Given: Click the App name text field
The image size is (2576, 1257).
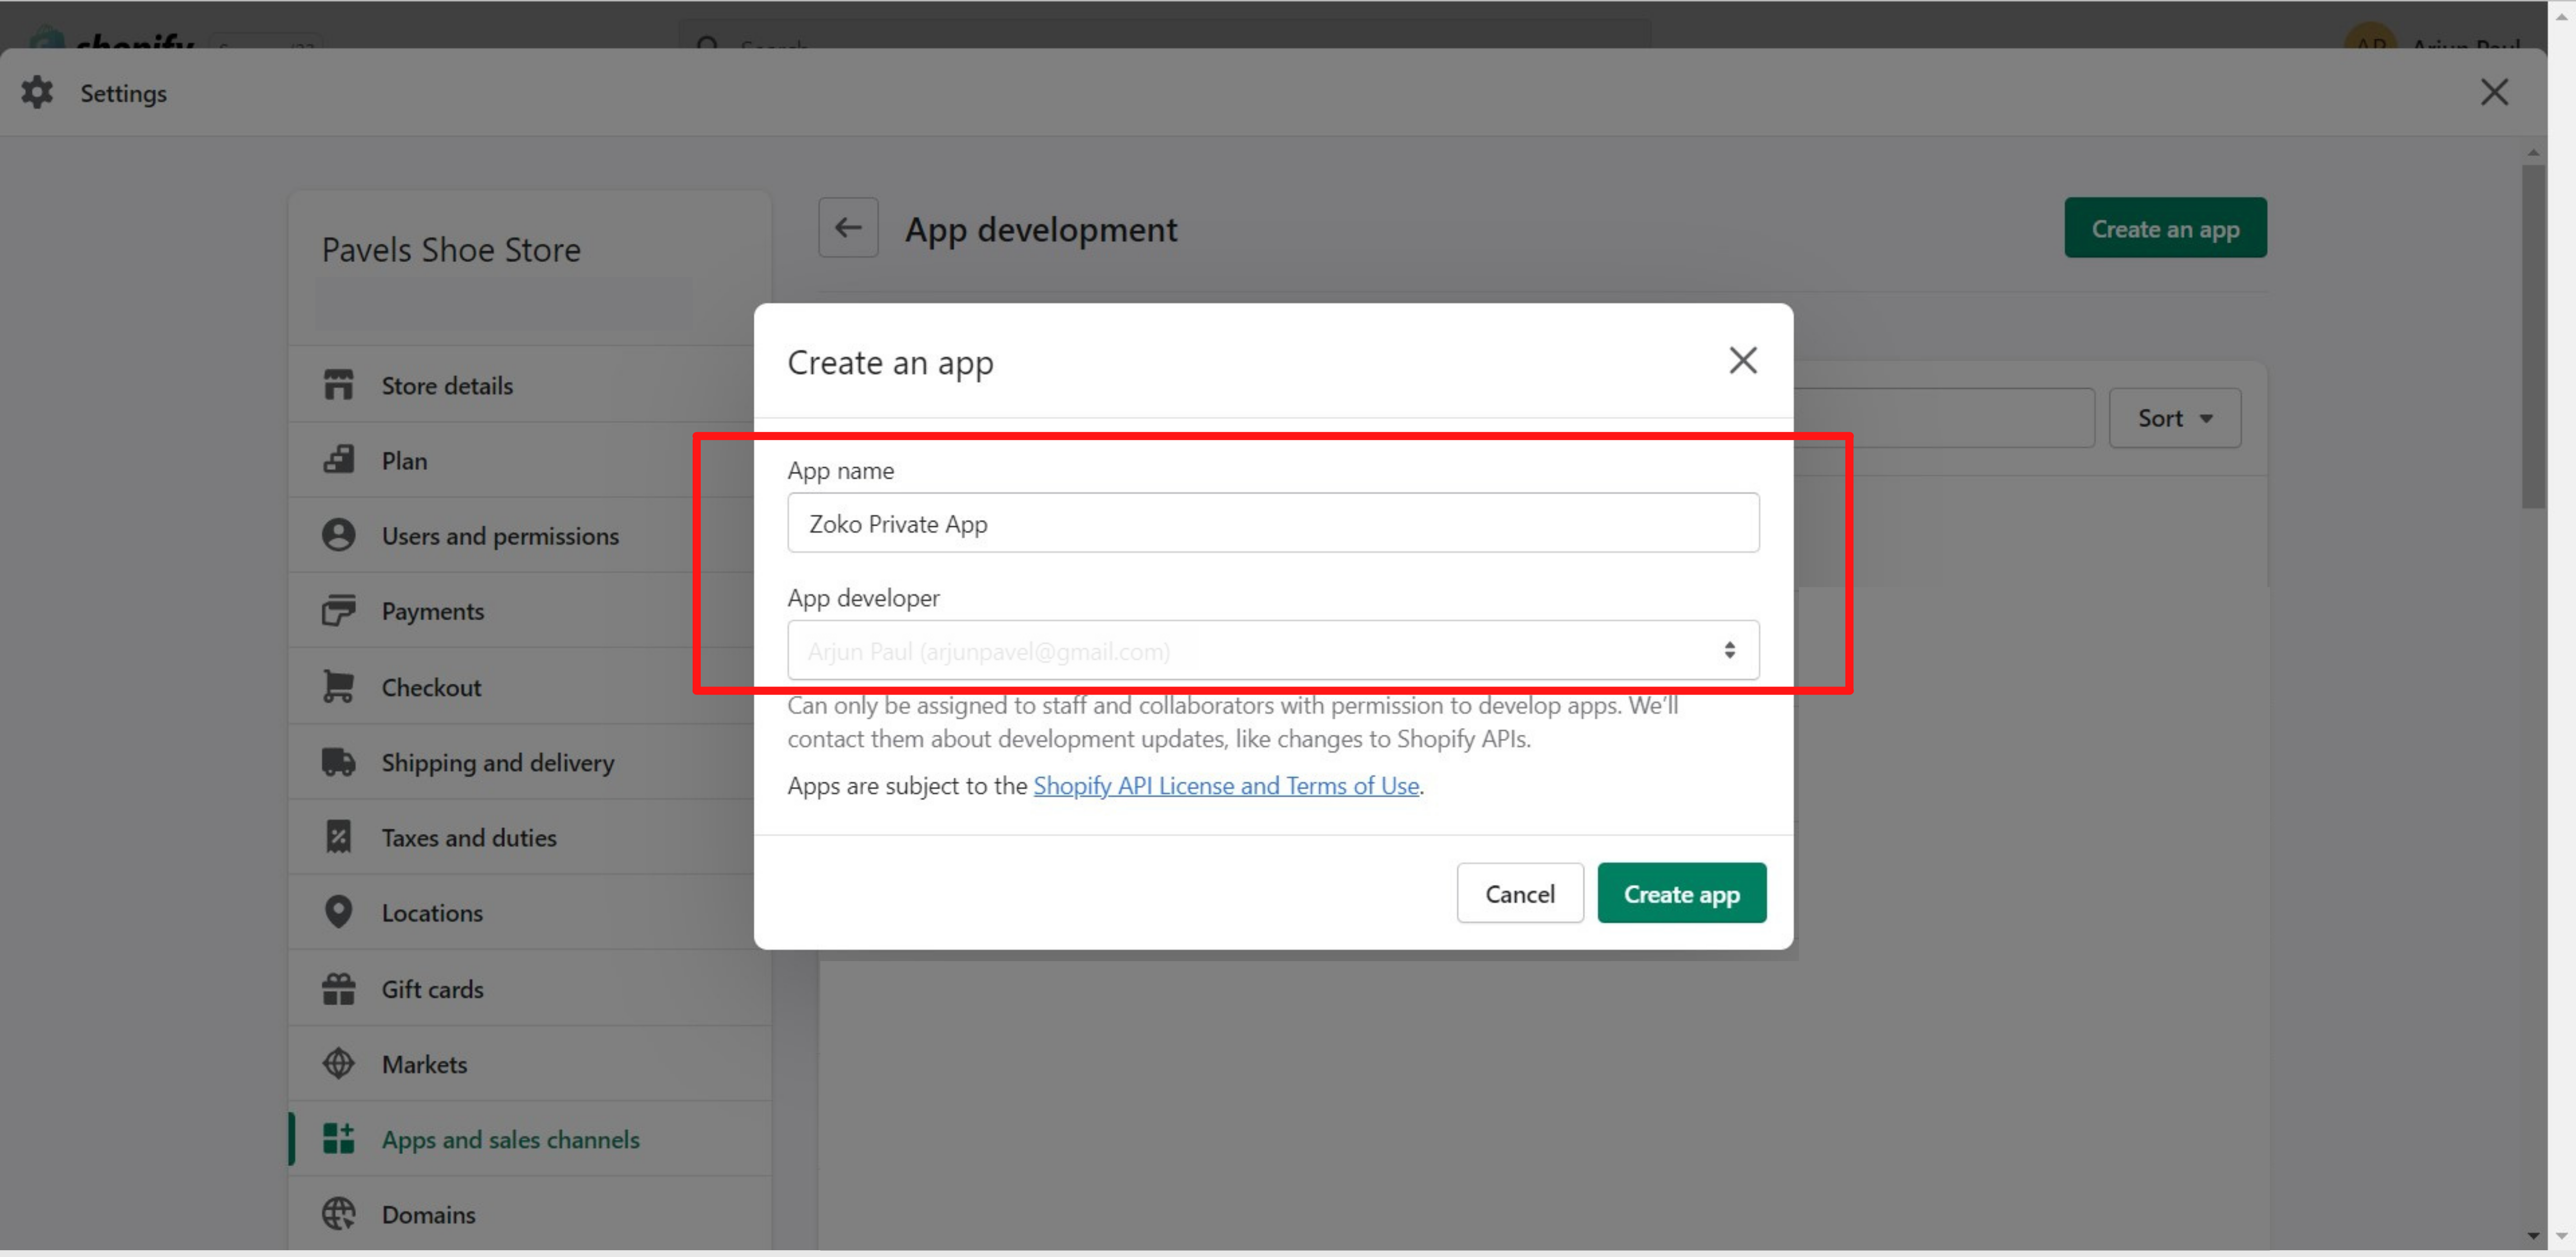Looking at the screenshot, I should [1272, 523].
